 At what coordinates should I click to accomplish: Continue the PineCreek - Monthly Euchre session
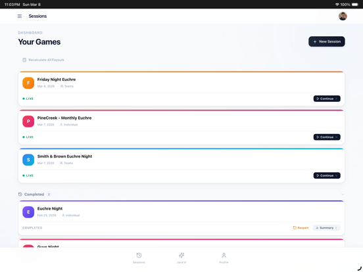coord(327,137)
